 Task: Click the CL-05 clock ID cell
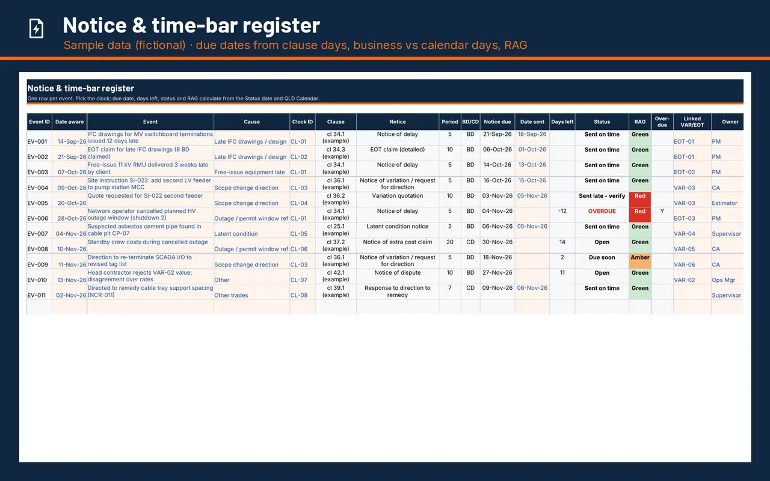pos(303,230)
